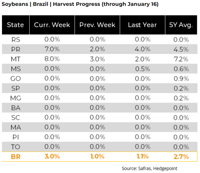The height and width of the screenshot is (173, 200).
Task: Click the 8.0% current week value
Action: (52, 59)
